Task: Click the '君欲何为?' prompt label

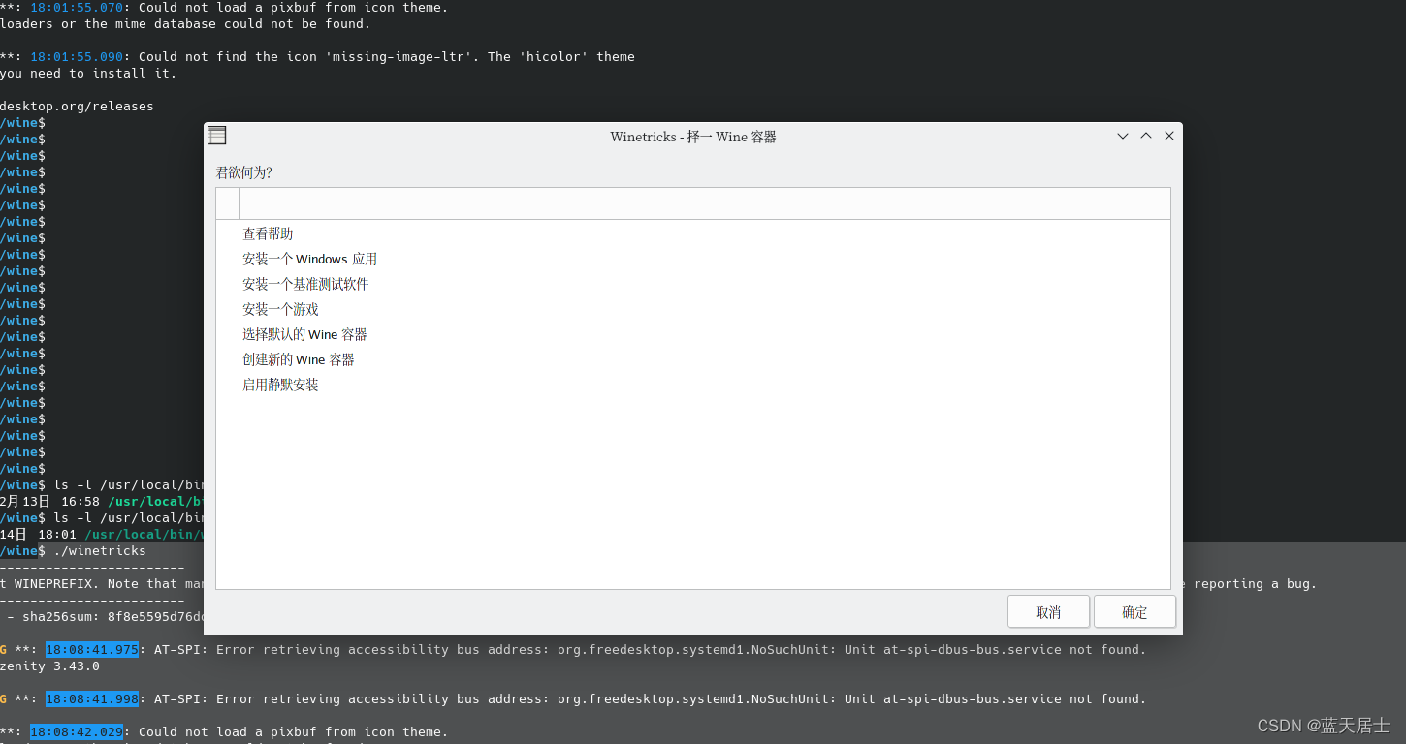Action: (x=243, y=172)
